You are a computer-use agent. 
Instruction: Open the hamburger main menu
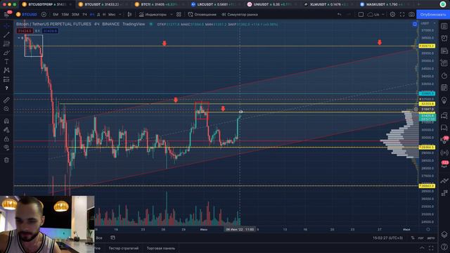[7, 14]
